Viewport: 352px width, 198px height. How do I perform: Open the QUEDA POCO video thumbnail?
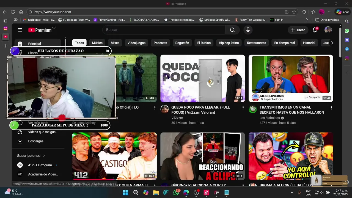pos(203,78)
